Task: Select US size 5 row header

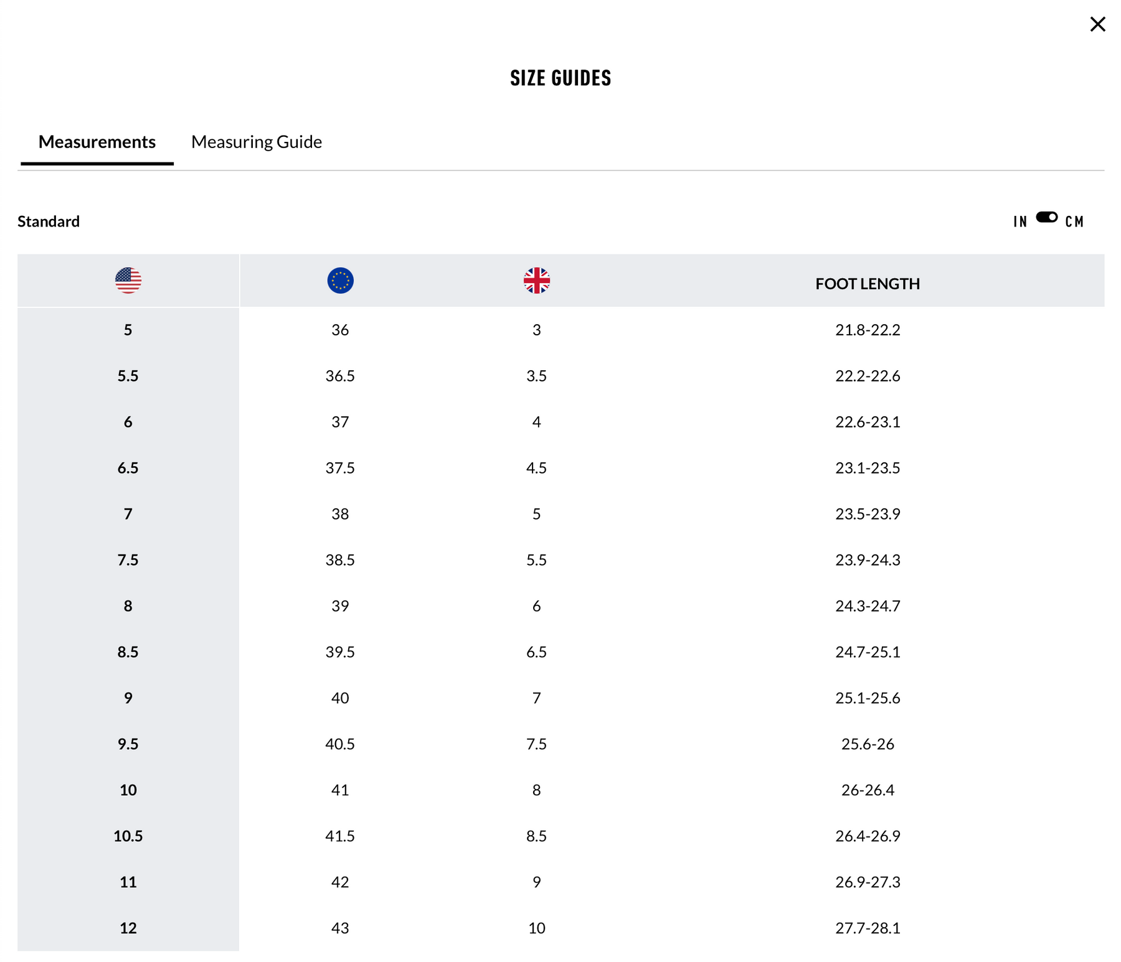Action: [128, 330]
